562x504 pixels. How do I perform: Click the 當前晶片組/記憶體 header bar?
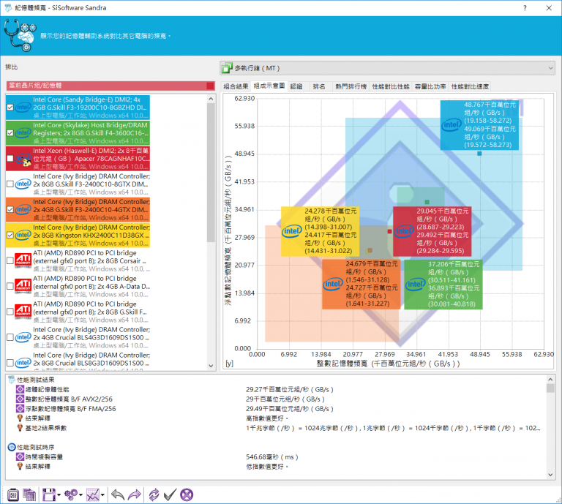click(110, 86)
